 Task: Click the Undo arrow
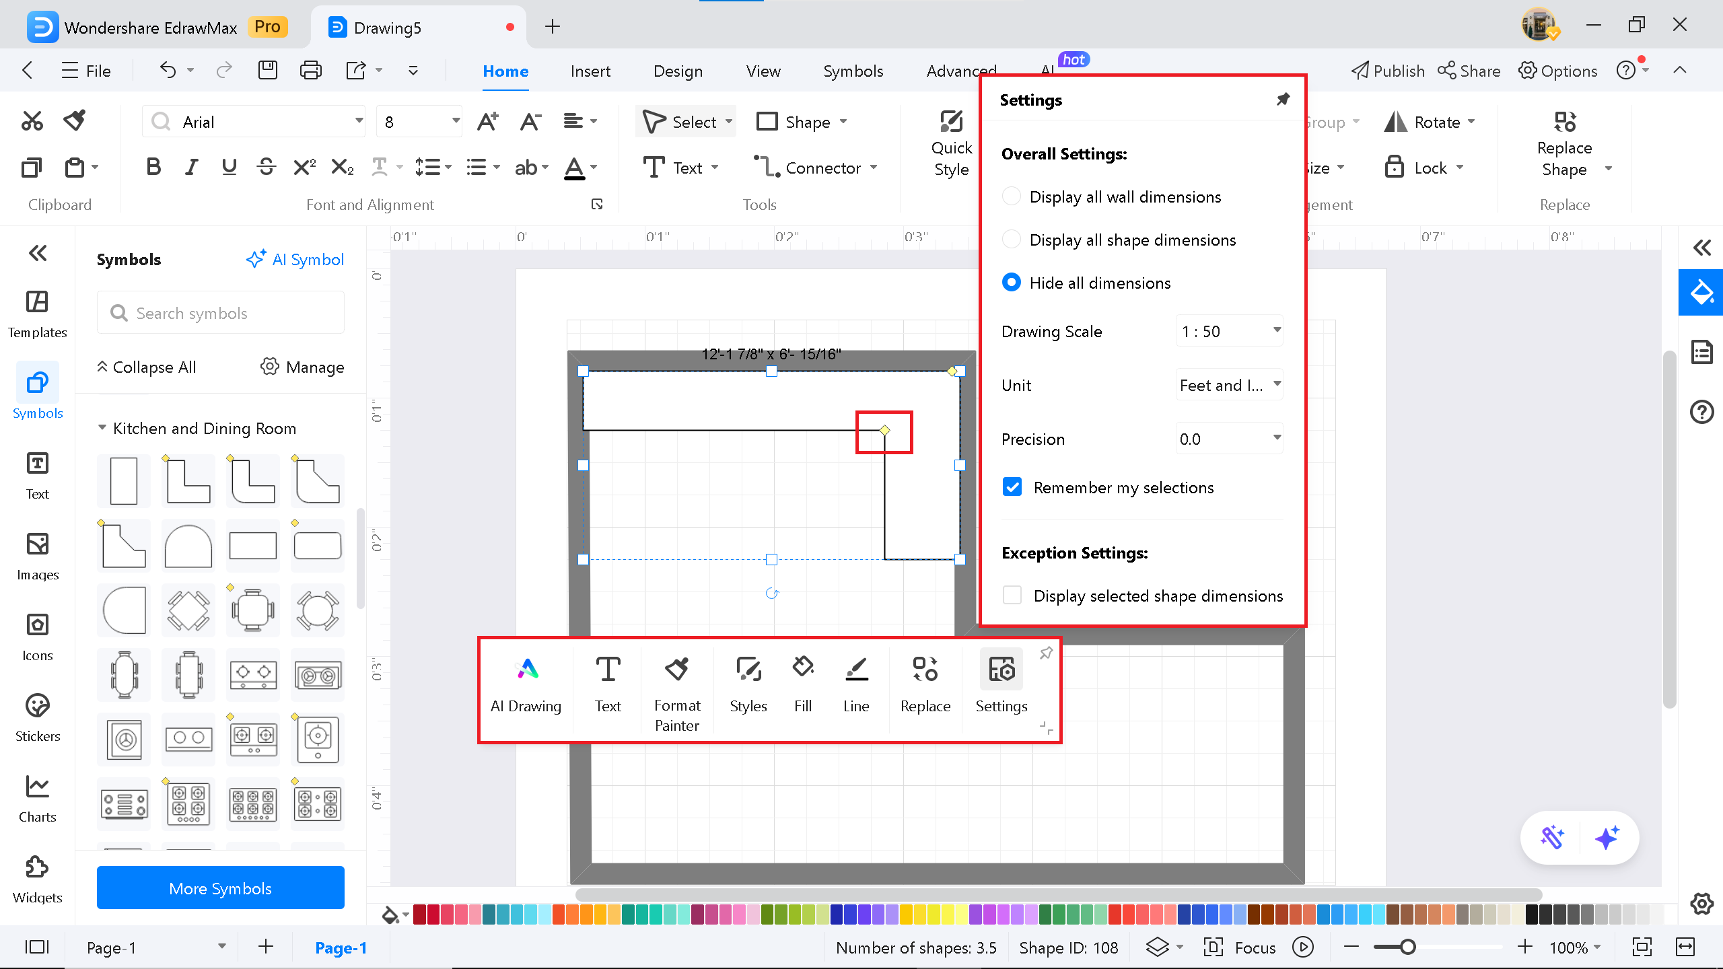[168, 70]
